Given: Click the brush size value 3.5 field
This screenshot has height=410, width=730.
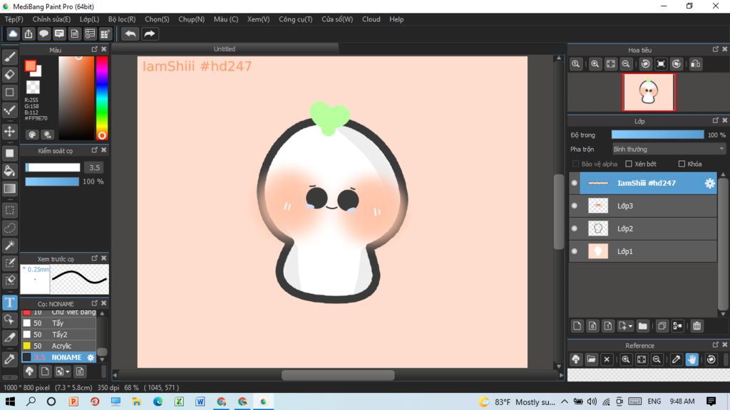Looking at the screenshot, I should point(95,167).
